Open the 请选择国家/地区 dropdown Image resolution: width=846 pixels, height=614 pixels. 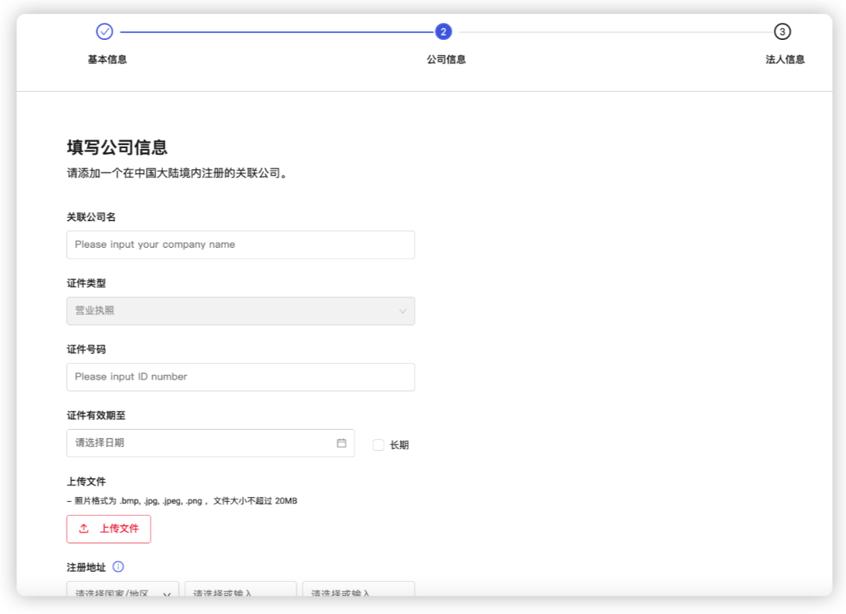(x=122, y=590)
